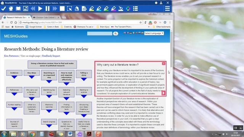Open the Further reading node
This screenshot has width=244, height=137.
coord(14,105)
